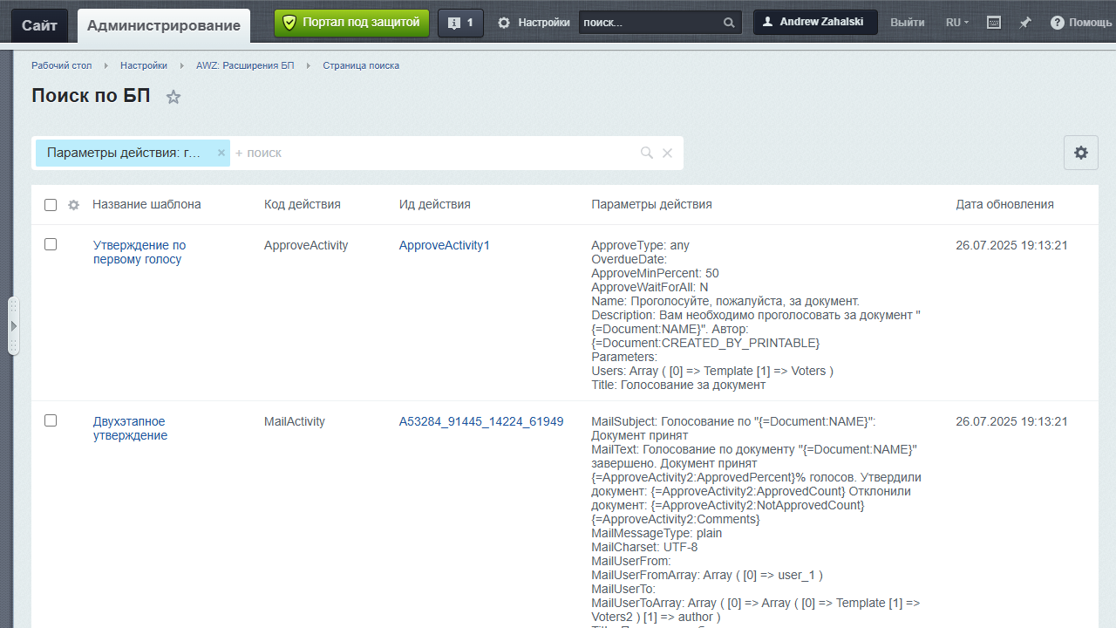Image resolution: width=1116 pixels, height=628 pixels.
Task: Open the notifications counter showing 1
Action: coord(459,23)
